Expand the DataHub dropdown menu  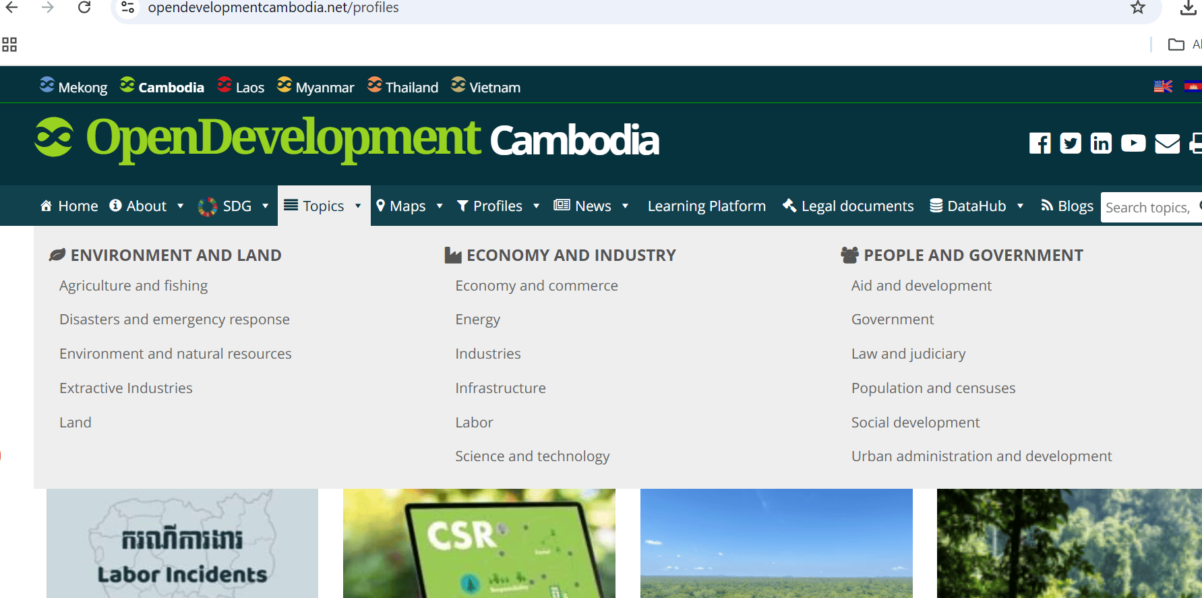1020,206
